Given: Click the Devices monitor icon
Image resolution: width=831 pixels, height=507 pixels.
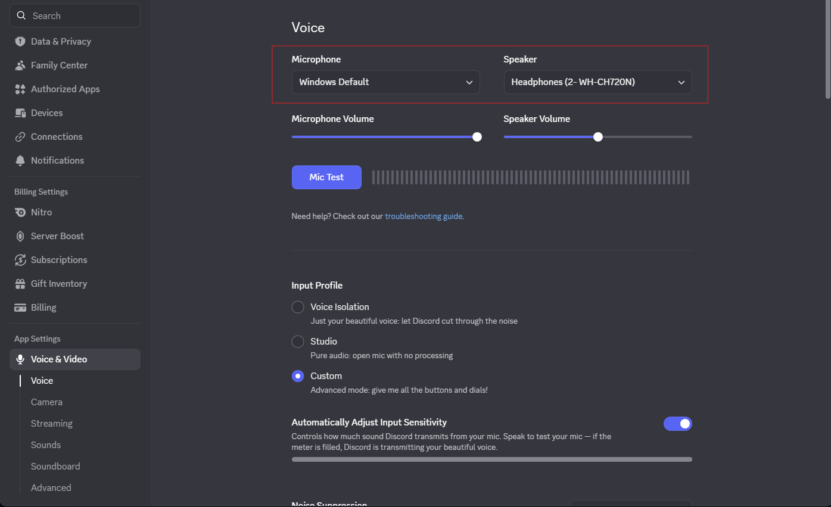Looking at the screenshot, I should click(x=20, y=113).
